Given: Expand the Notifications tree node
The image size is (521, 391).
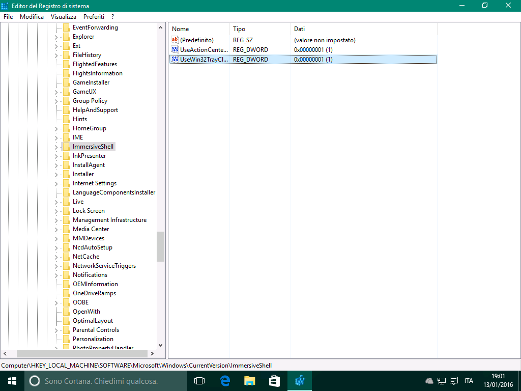Looking at the screenshot, I should 56,275.
